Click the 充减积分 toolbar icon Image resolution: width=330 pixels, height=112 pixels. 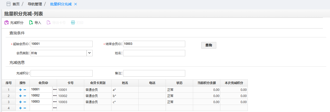point(7,23)
